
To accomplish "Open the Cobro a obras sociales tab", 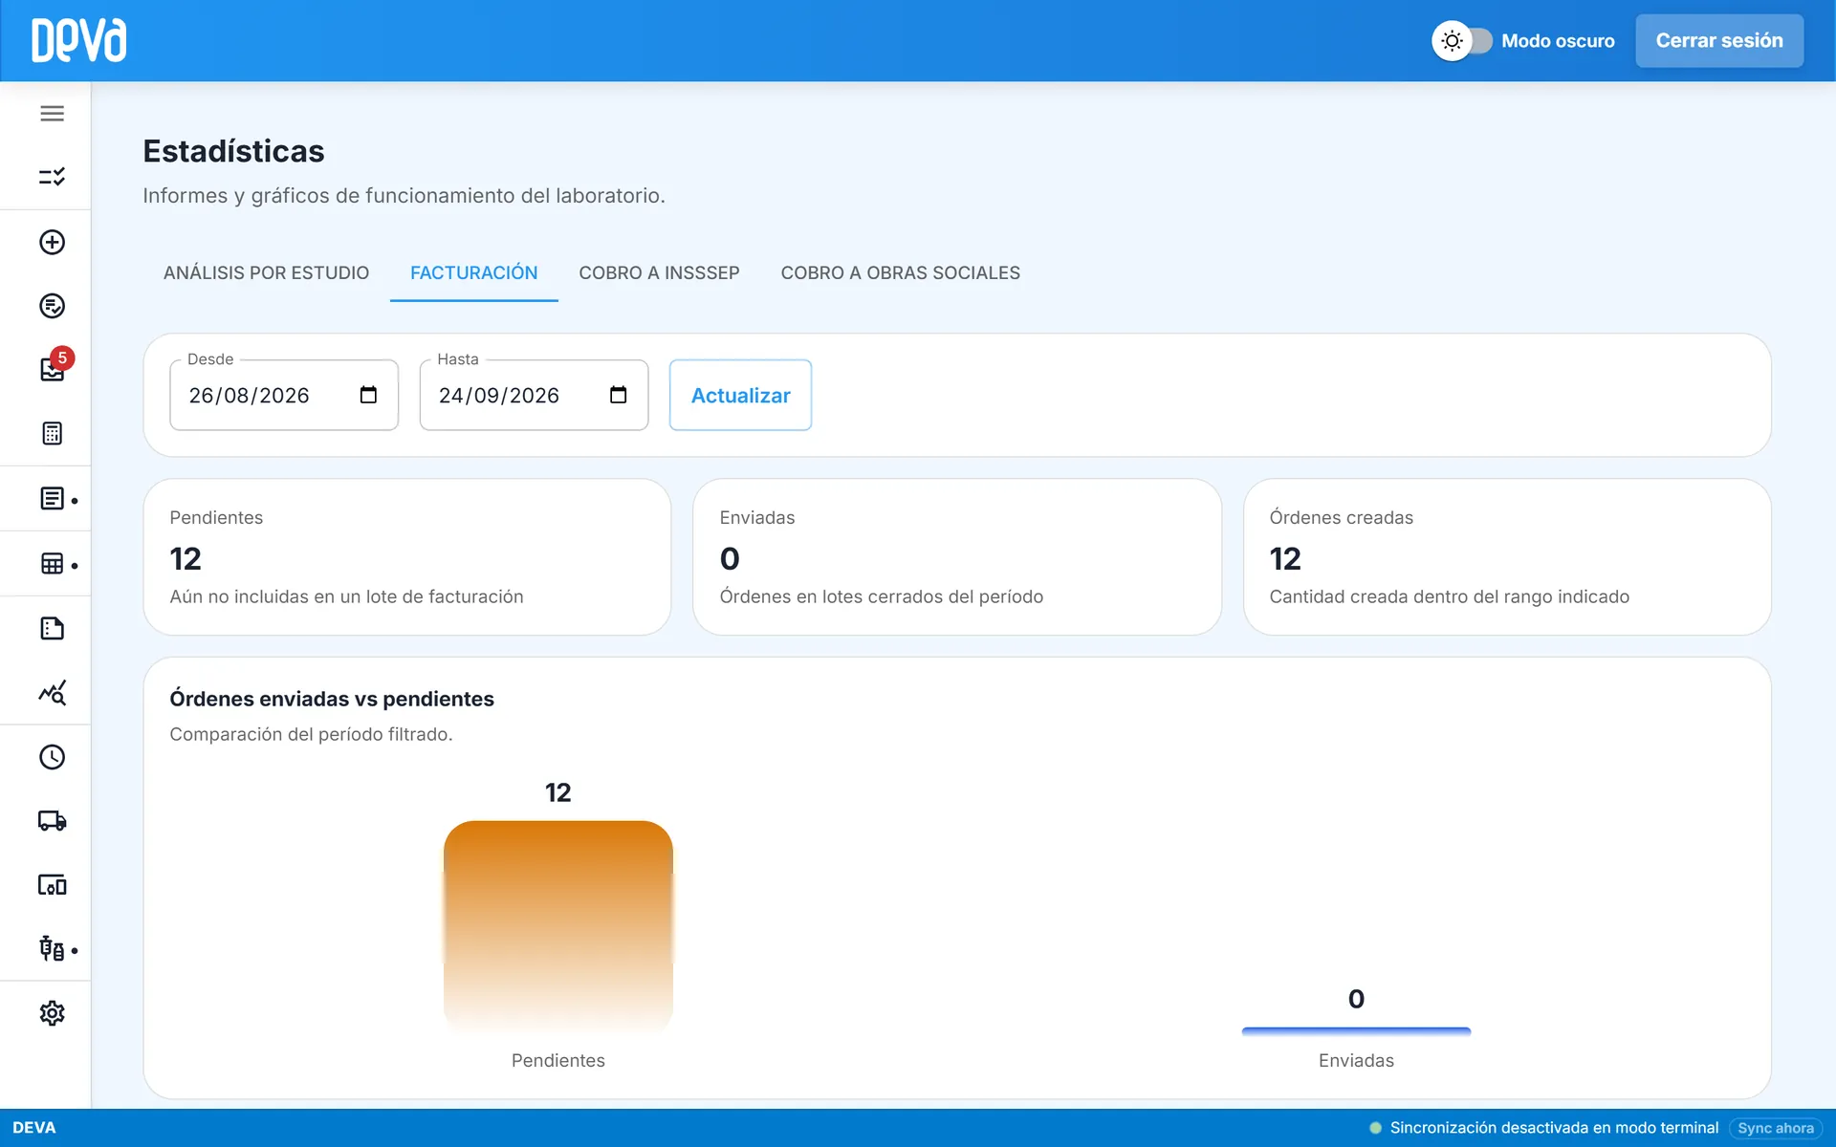I will click(x=900, y=273).
